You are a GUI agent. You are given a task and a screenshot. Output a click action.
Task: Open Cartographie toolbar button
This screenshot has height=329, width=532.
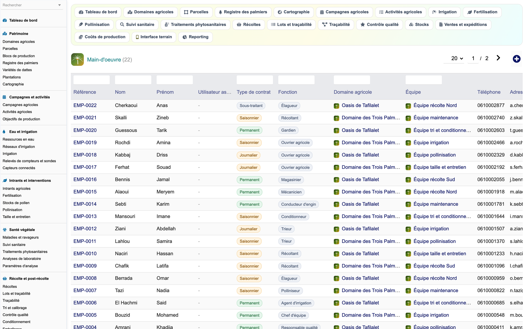point(294,12)
